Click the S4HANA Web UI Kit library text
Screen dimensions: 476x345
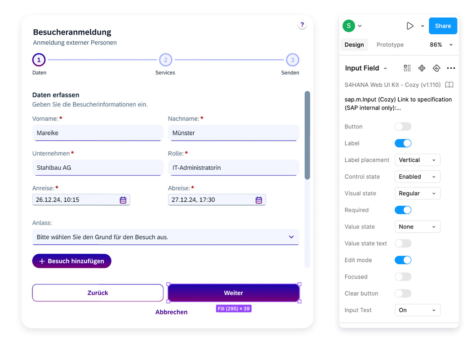(x=392, y=84)
